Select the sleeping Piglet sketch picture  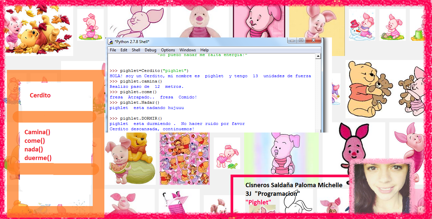[137, 22]
